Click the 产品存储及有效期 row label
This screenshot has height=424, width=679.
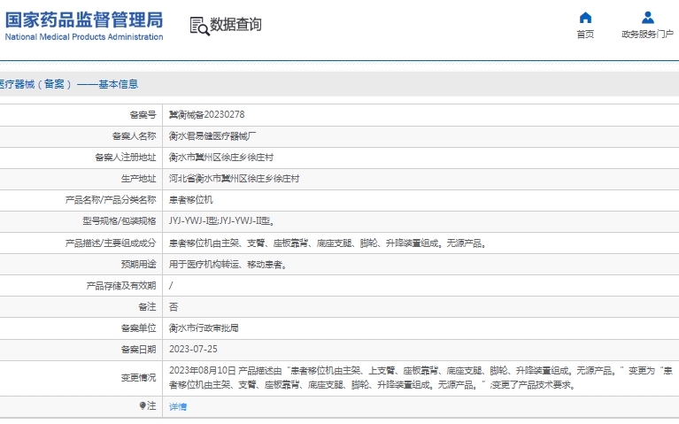(x=121, y=286)
